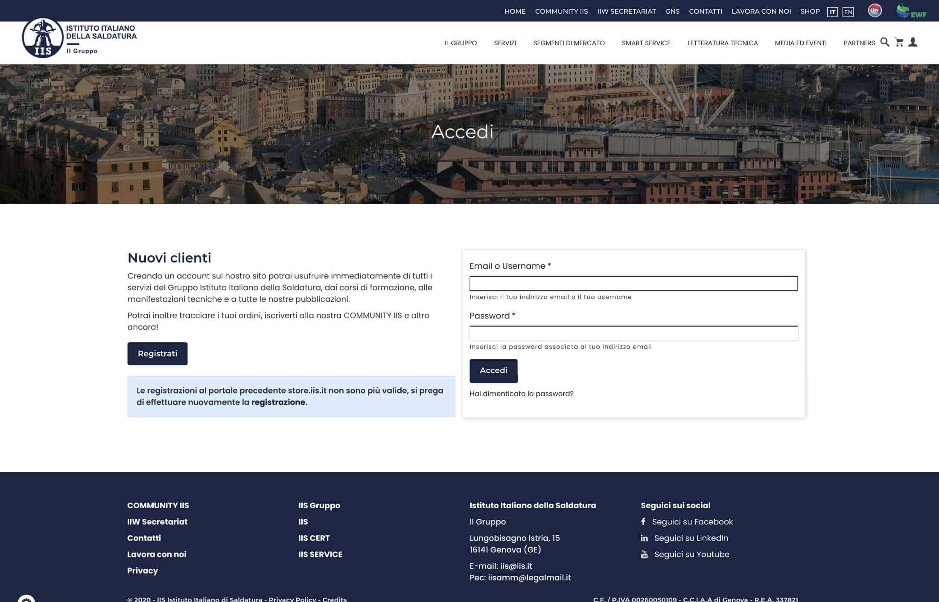Click the user account icon
The width and height of the screenshot is (939, 602).
913,42
